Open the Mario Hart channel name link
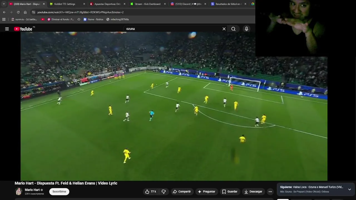The image size is (356, 200). pyautogui.click(x=32, y=190)
